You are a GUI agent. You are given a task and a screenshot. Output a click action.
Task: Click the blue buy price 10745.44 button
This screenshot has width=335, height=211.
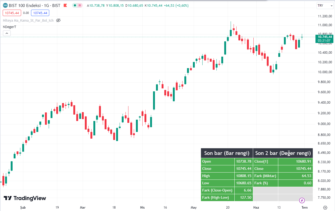pyautogui.click(x=40, y=13)
